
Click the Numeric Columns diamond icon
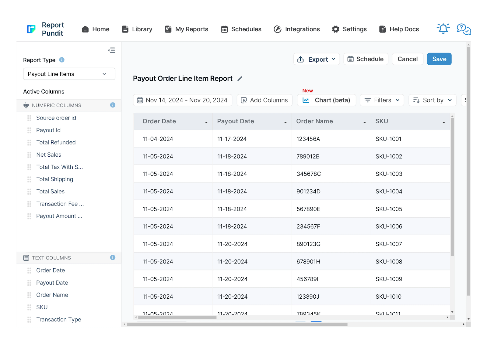(x=26, y=105)
